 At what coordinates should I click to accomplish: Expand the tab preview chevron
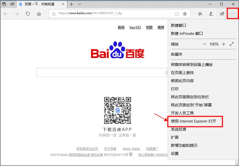[x=79, y=4]
